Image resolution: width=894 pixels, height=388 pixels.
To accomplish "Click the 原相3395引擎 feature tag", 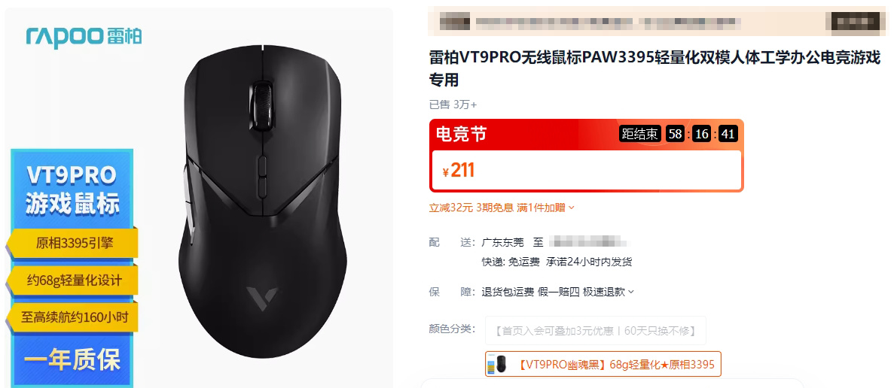I will (x=73, y=243).
